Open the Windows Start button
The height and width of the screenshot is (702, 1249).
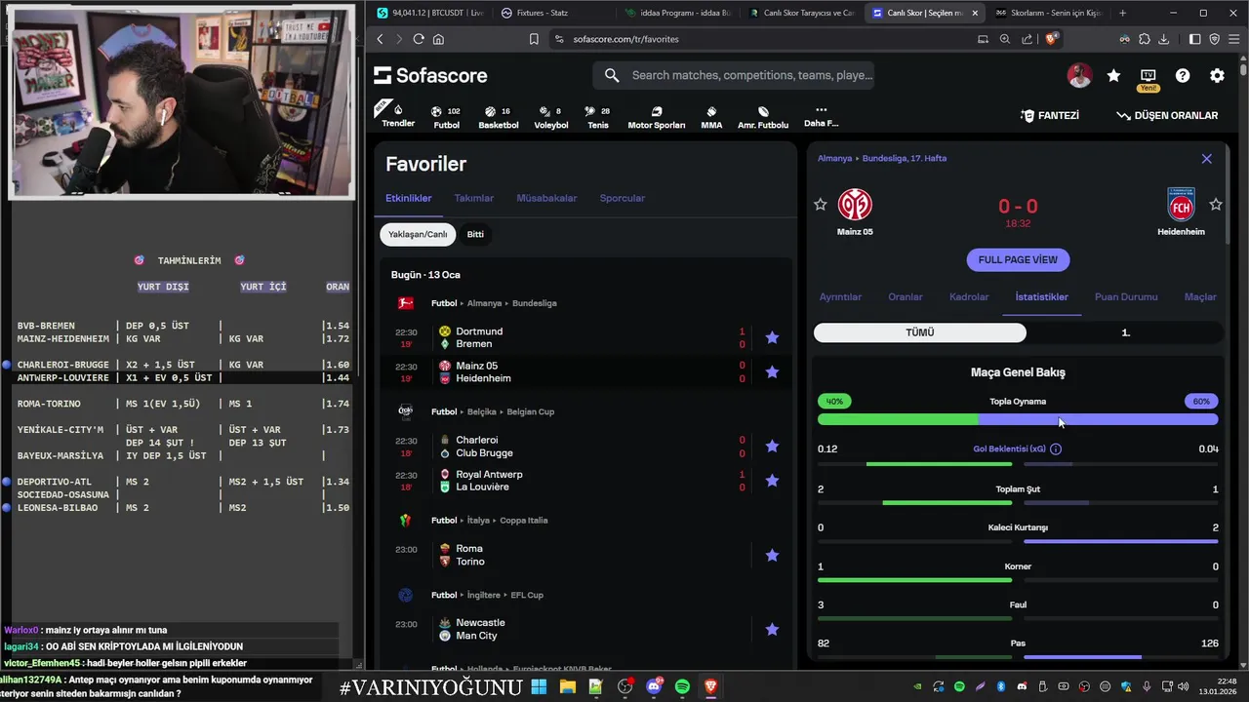pyautogui.click(x=539, y=687)
